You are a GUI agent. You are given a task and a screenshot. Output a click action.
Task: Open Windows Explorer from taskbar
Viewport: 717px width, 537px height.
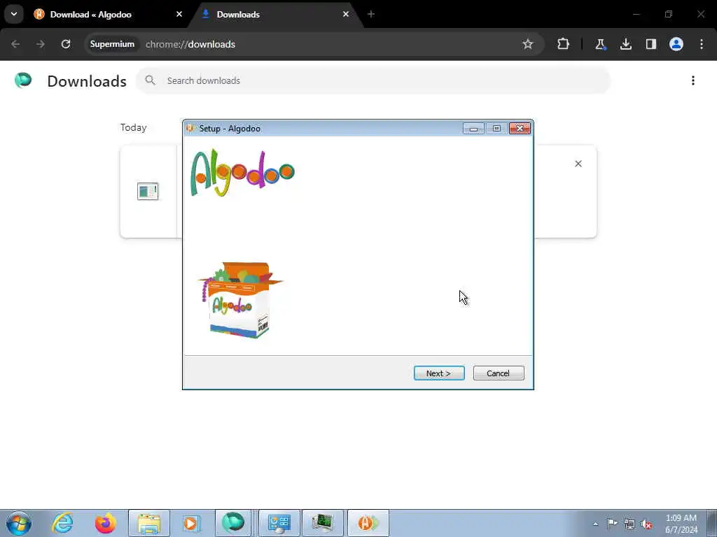(x=149, y=523)
